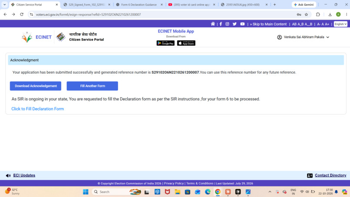Open Chrome three-dot menu
This screenshot has width=350, height=197.
347,14
